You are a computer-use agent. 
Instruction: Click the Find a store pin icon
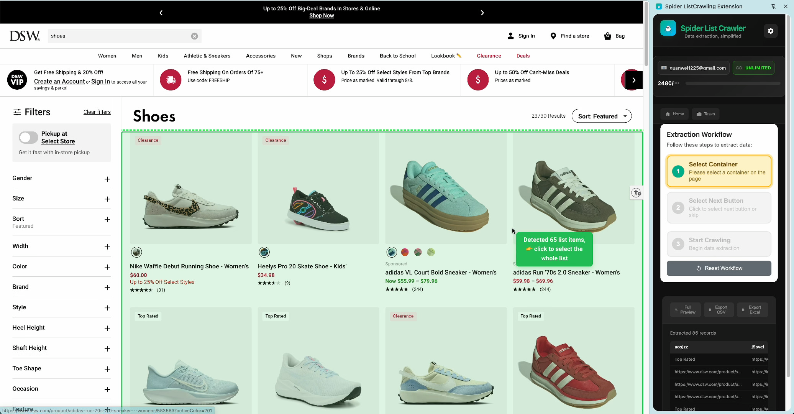tap(553, 36)
